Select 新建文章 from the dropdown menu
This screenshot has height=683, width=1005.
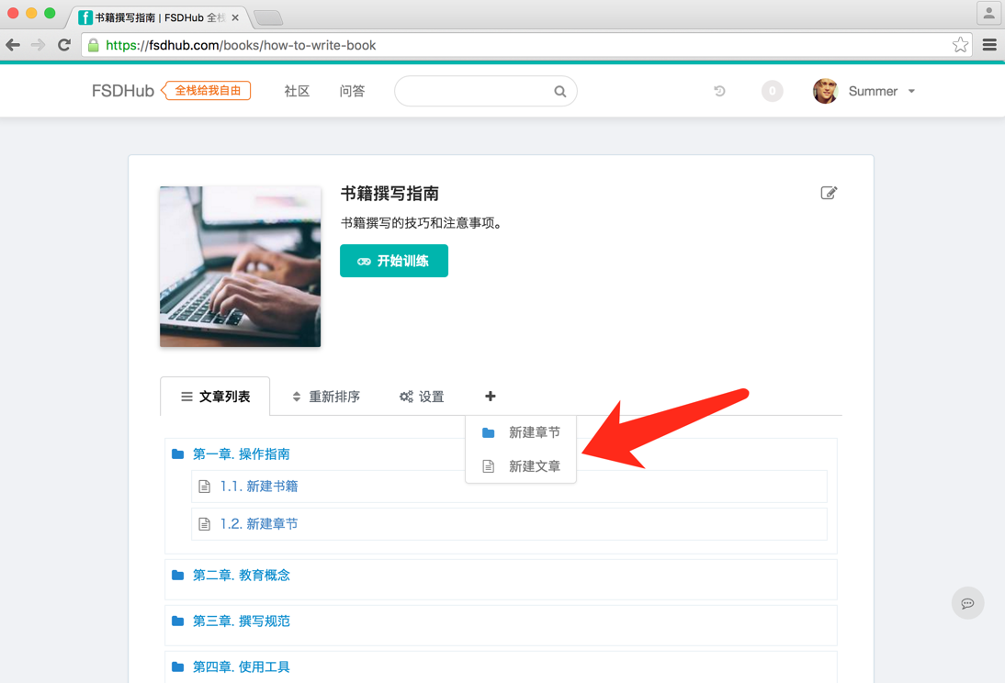point(534,466)
